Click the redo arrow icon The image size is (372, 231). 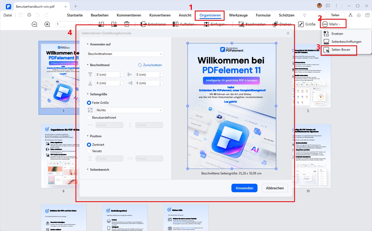click(46, 15)
